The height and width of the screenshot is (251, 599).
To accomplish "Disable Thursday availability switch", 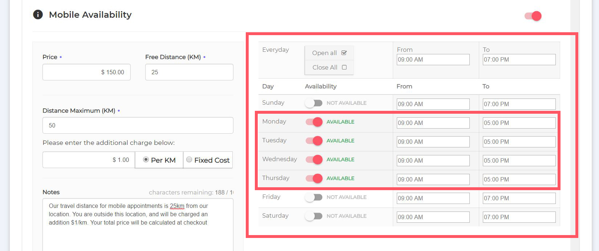I will (x=314, y=179).
